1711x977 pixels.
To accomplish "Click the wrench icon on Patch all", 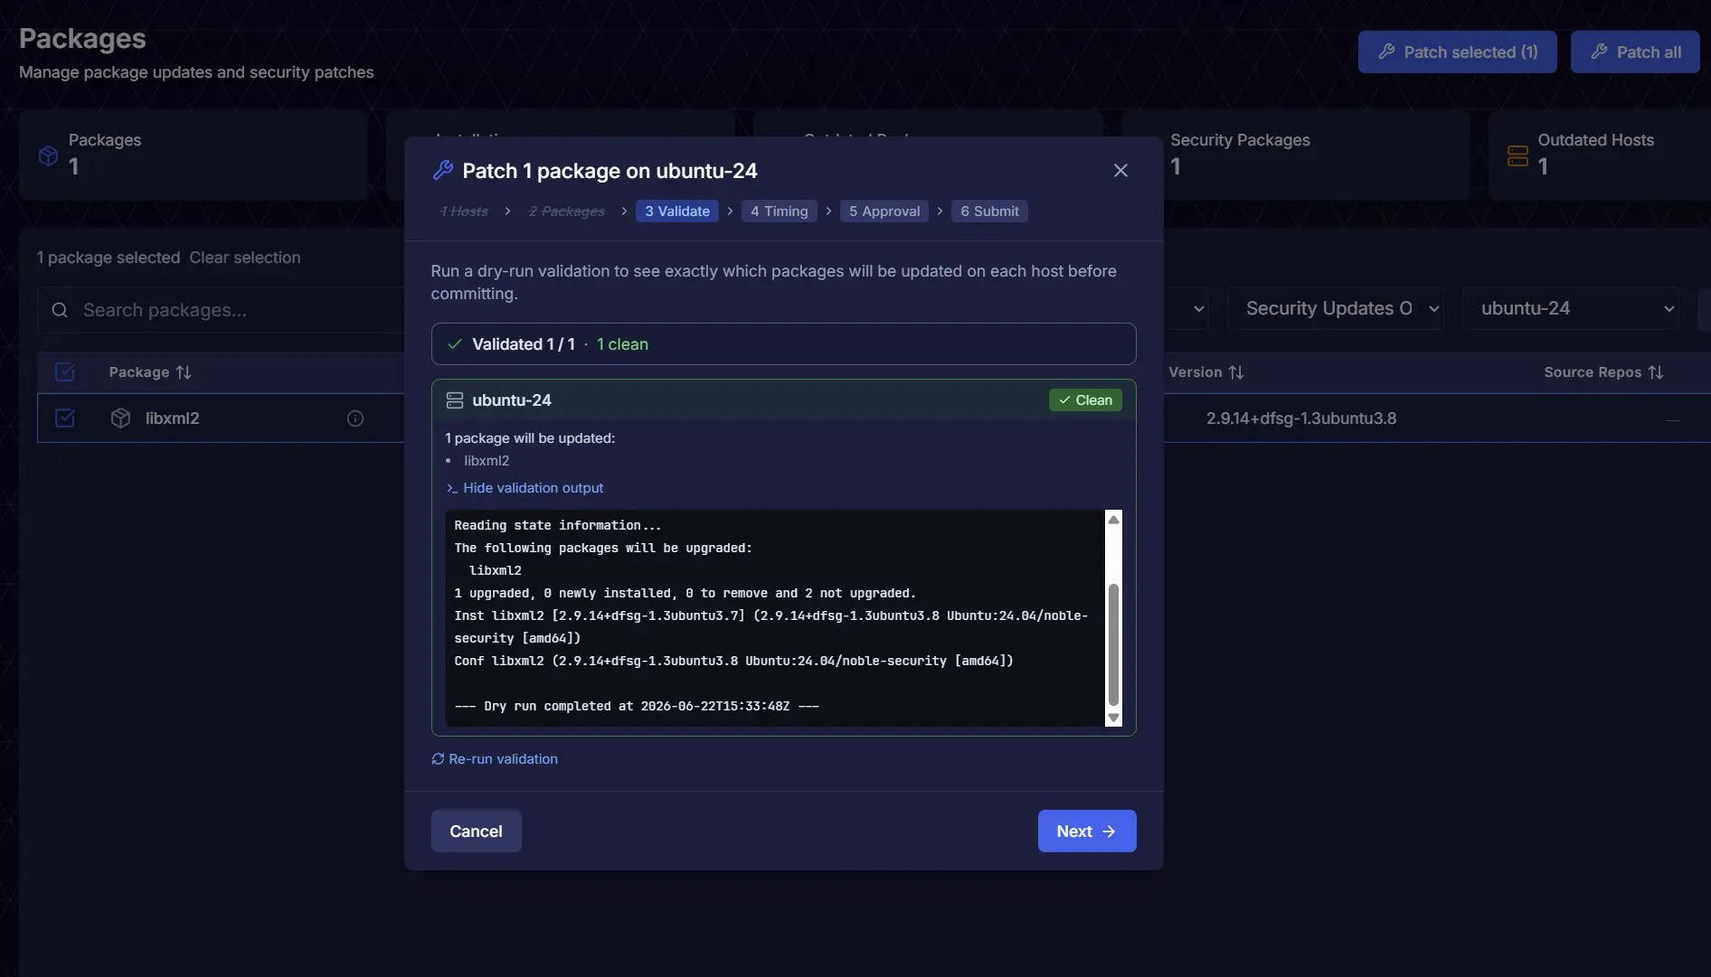I will pos(1599,52).
